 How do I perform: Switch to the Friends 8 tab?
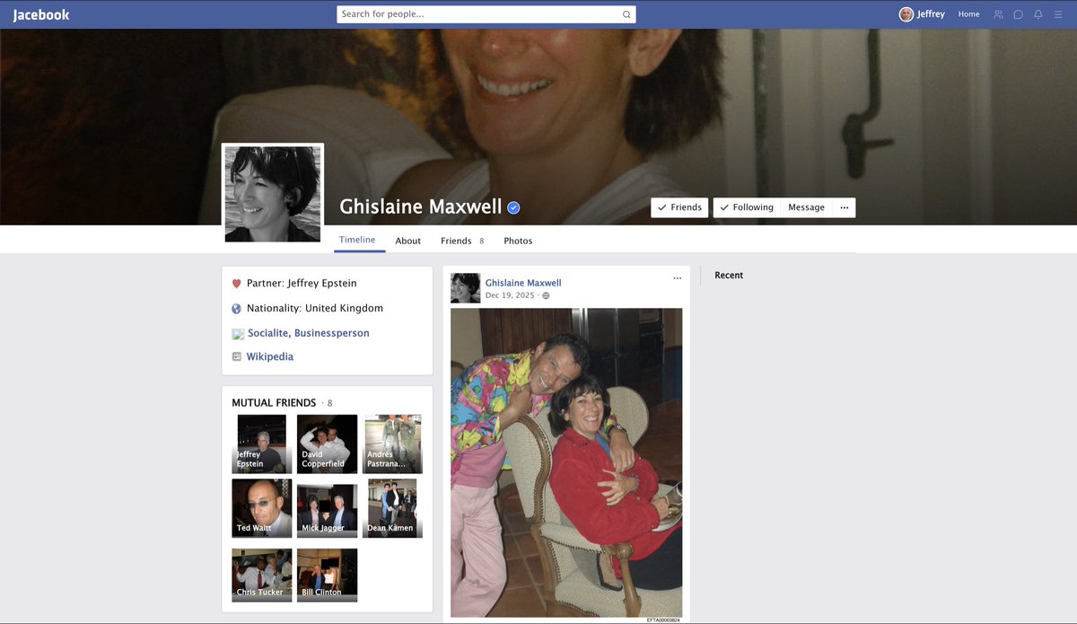462,241
